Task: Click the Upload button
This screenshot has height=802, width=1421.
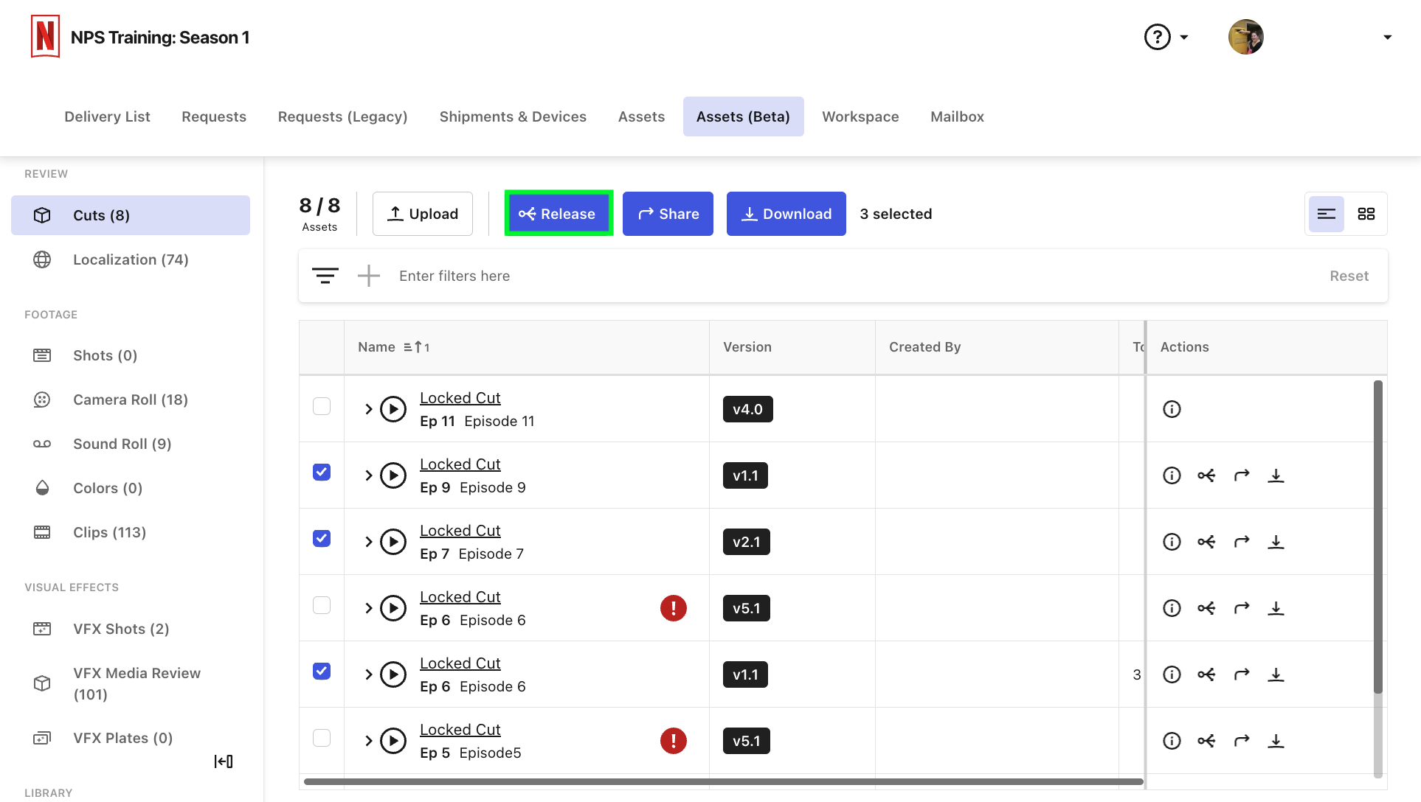Action: (x=423, y=214)
